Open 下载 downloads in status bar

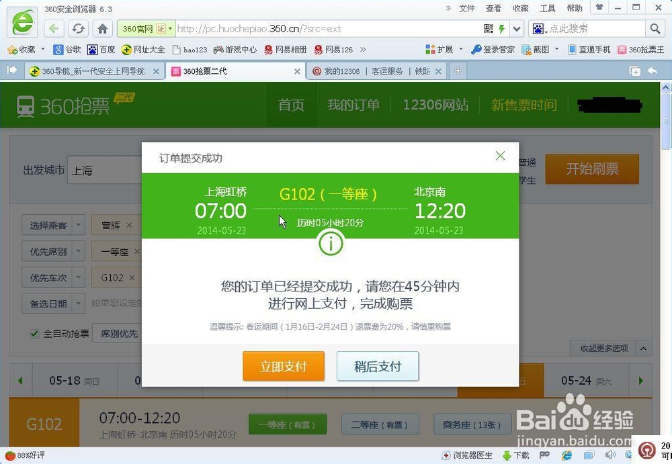[516, 455]
